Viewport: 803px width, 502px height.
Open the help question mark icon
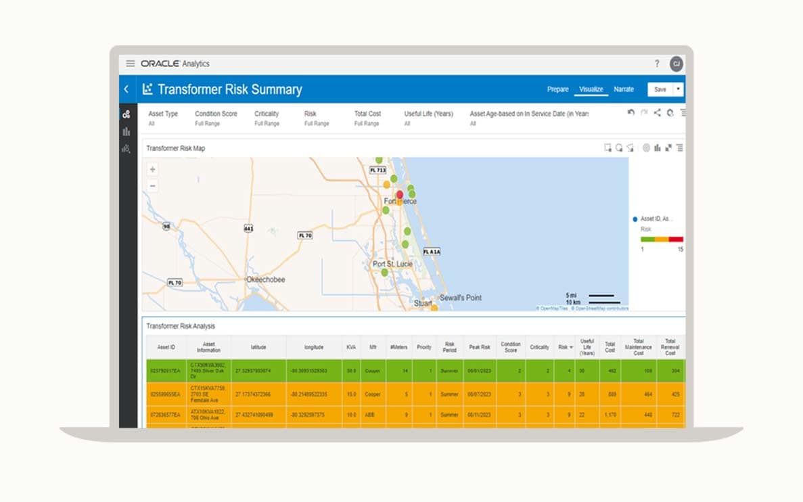point(656,64)
